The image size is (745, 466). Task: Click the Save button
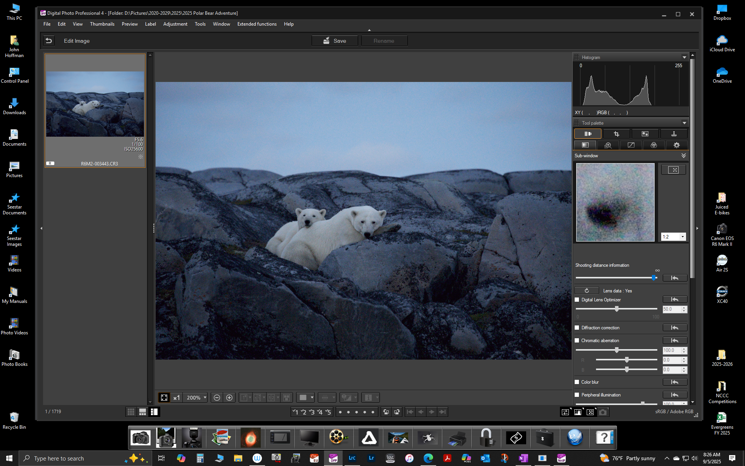(334, 41)
